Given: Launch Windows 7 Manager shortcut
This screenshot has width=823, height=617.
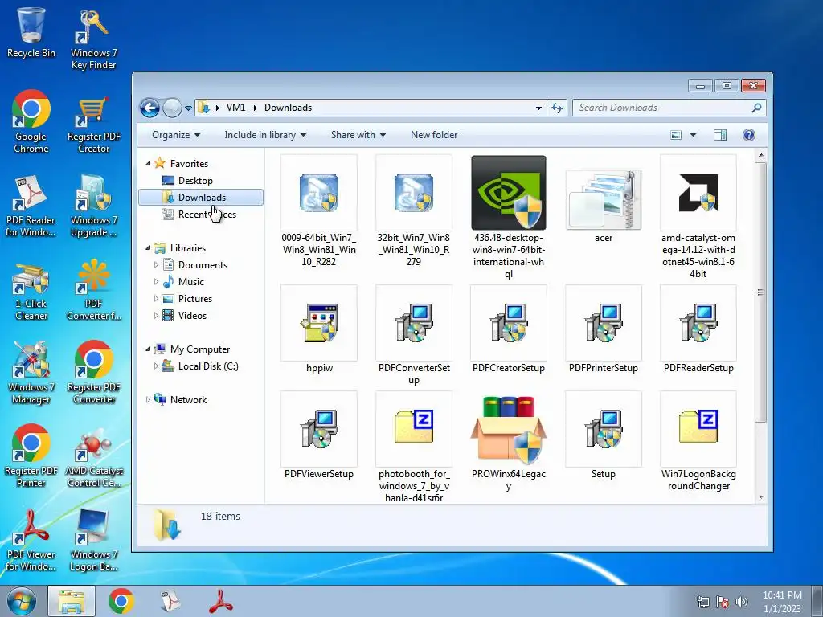Looking at the screenshot, I should click(x=31, y=373).
